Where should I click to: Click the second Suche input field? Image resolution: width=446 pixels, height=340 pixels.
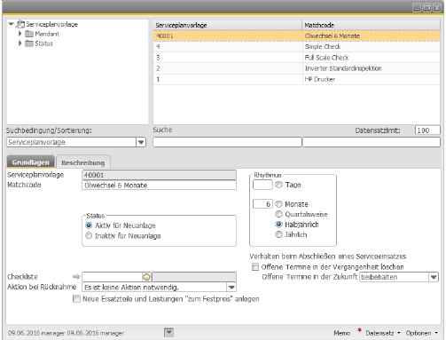coord(372,142)
